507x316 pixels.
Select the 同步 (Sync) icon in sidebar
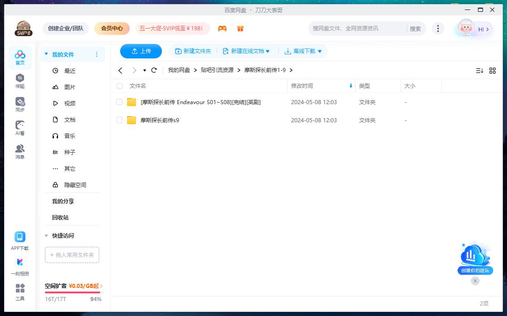pyautogui.click(x=19, y=103)
